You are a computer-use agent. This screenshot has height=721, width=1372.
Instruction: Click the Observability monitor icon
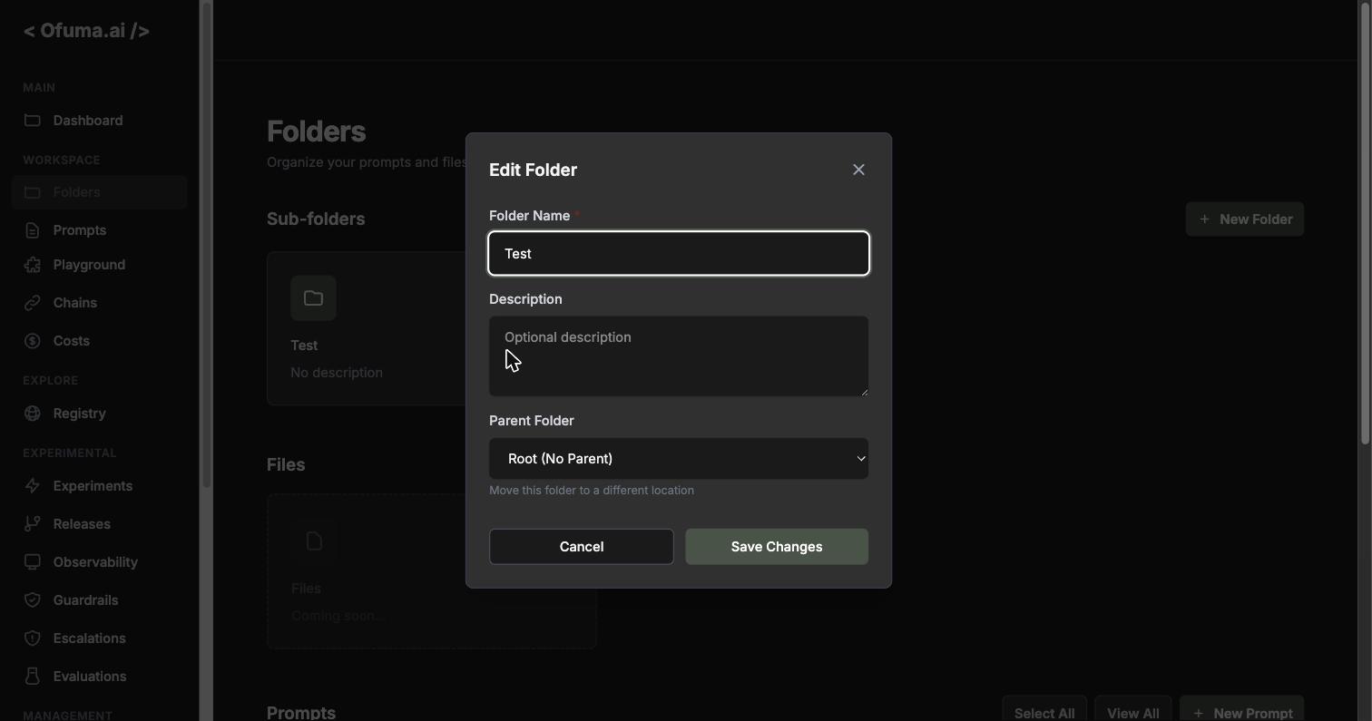point(33,562)
